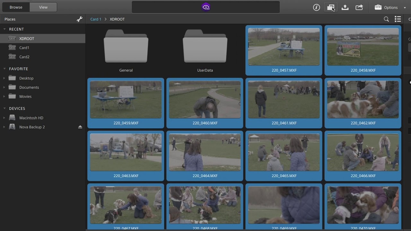Image resolution: width=411 pixels, height=231 pixels.
Task: Open Documents in favorites
Action: click(x=29, y=87)
